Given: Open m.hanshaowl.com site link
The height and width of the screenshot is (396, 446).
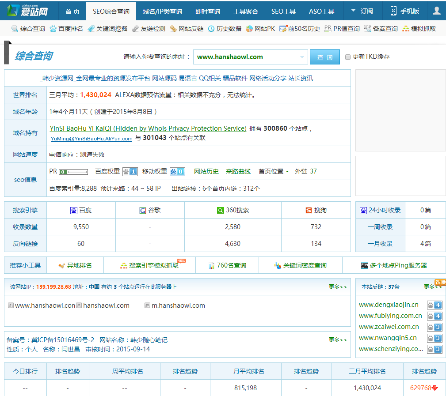Looking at the screenshot, I should (178, 305).
